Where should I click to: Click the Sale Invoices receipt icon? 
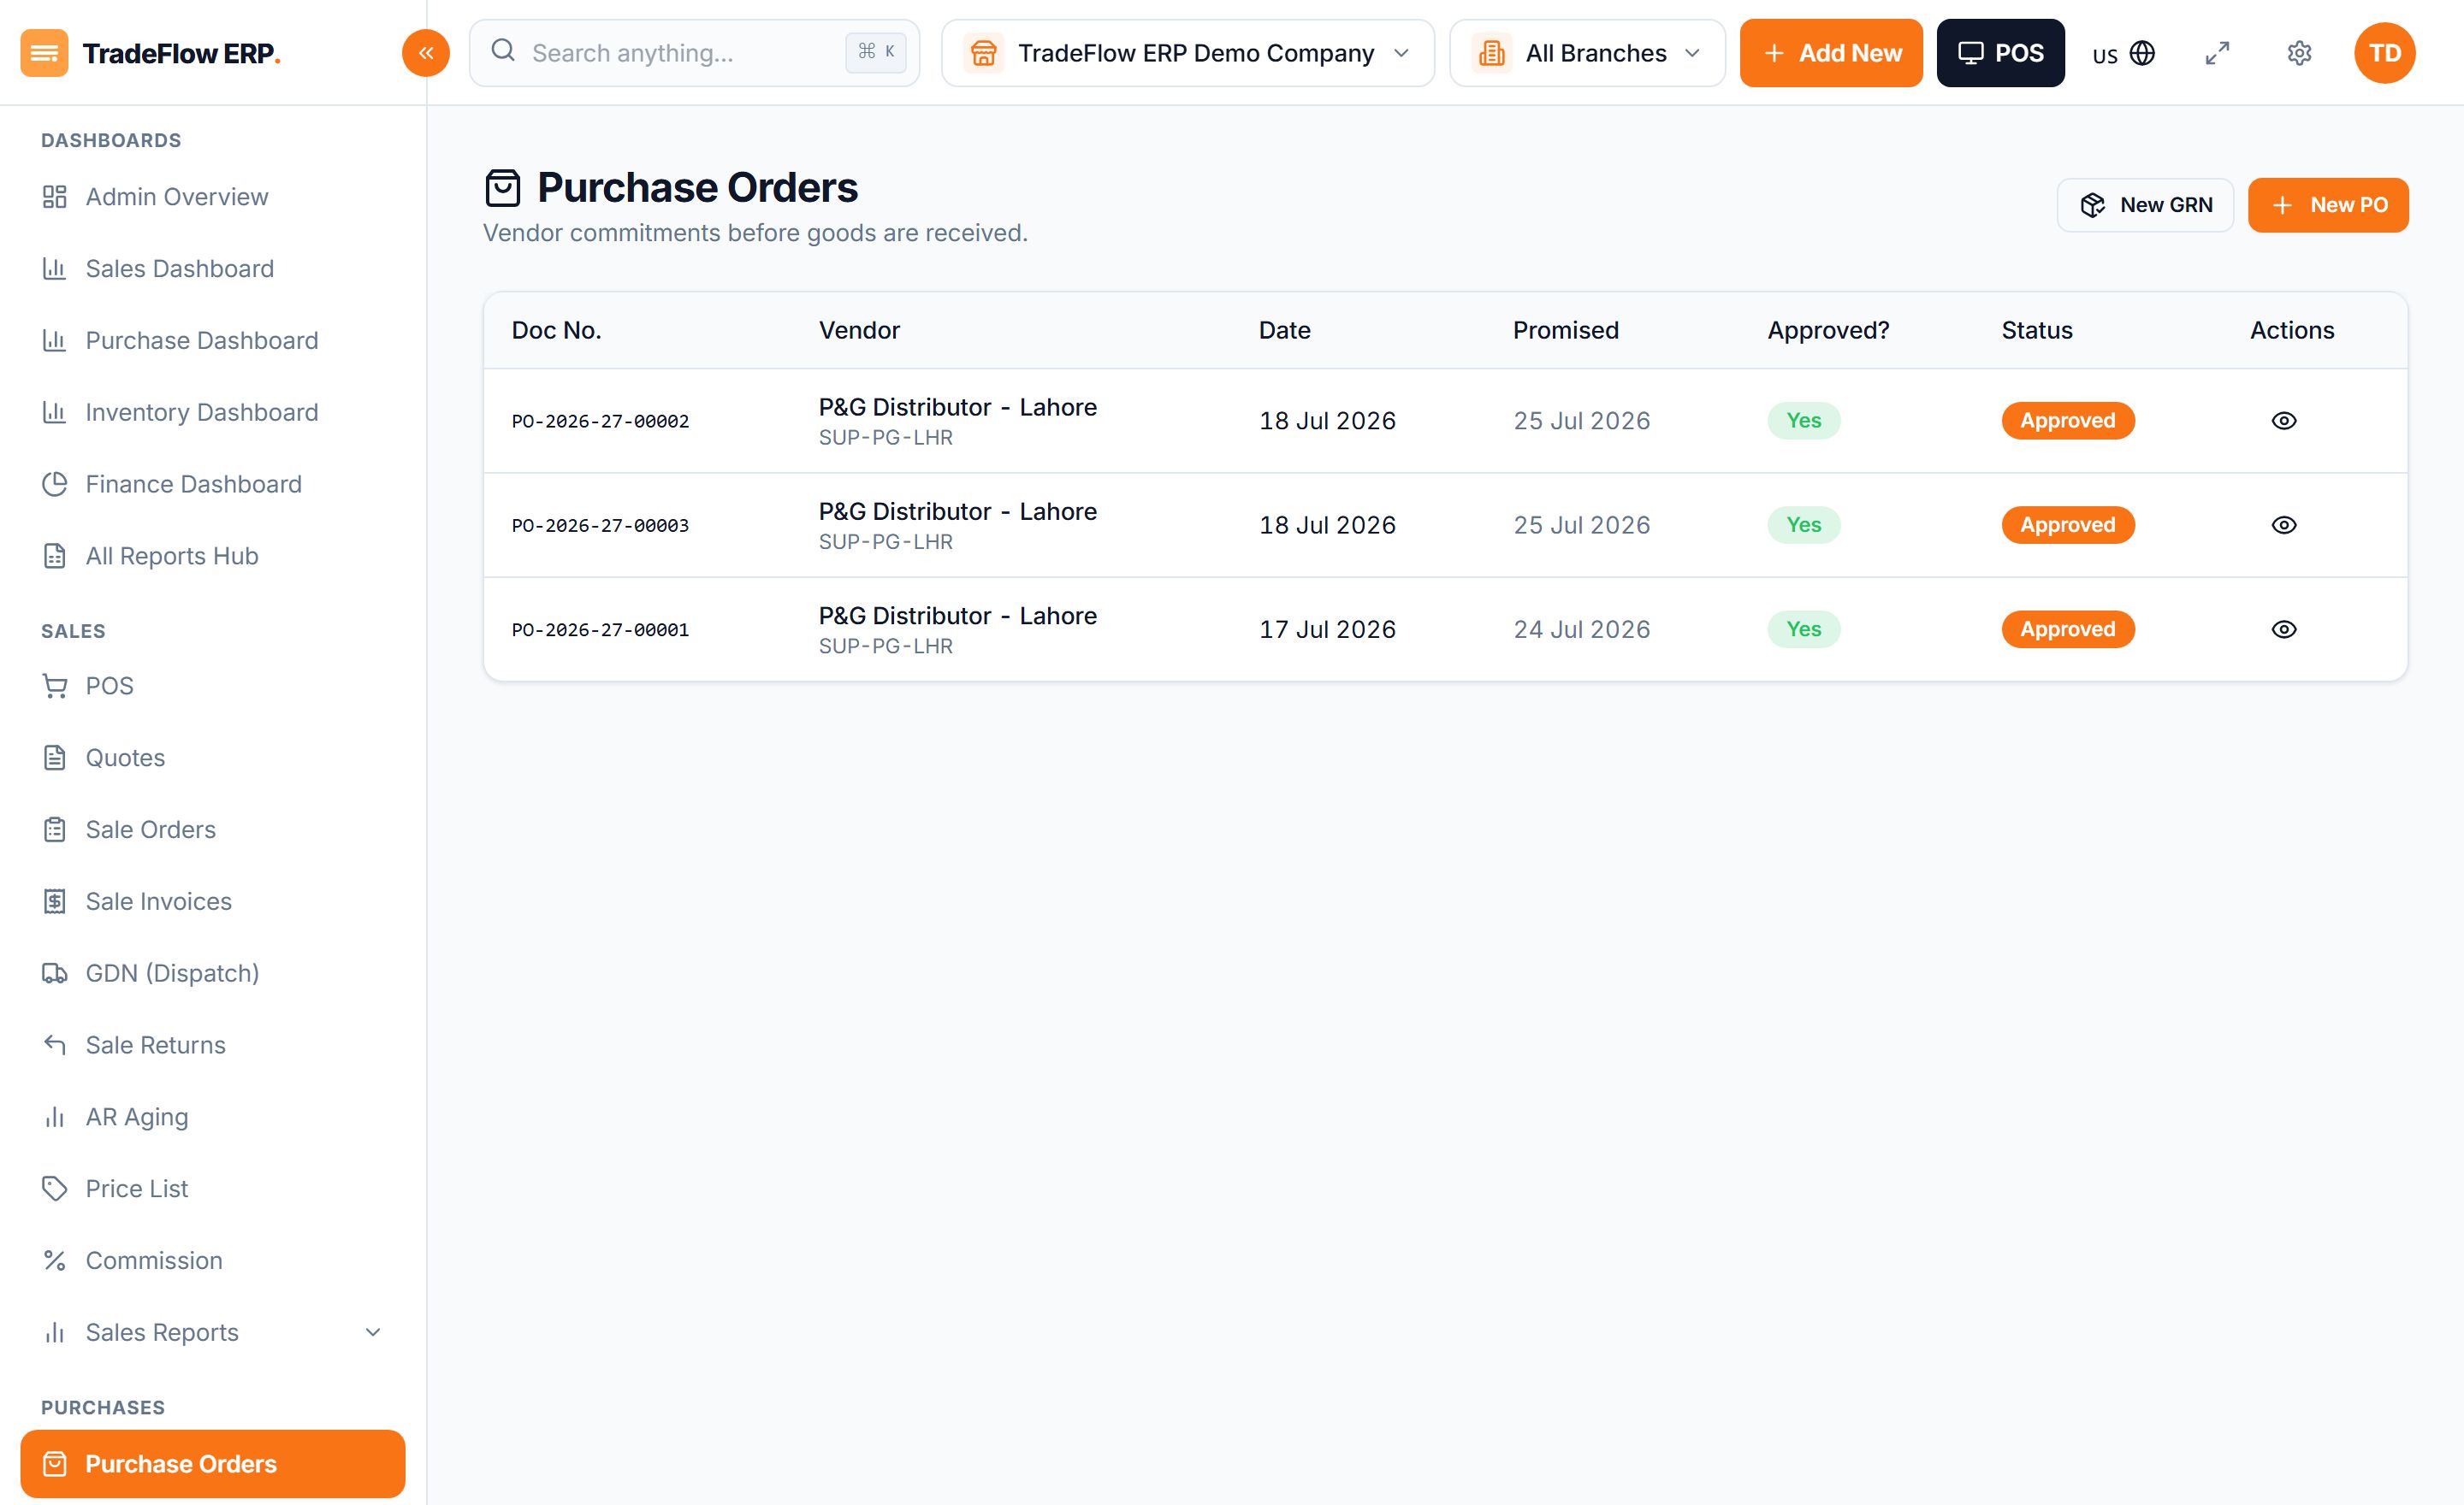pos(54,901)
